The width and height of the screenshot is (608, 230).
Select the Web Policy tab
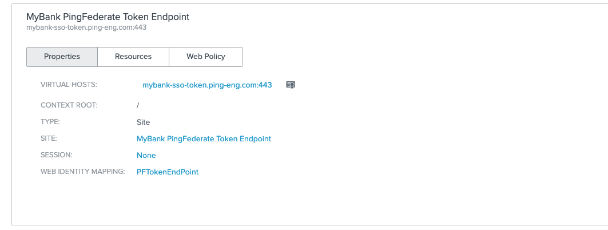(206, 57)
